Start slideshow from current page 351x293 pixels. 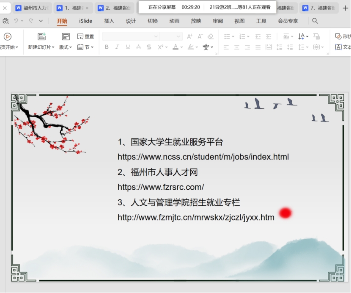(8, 37)
